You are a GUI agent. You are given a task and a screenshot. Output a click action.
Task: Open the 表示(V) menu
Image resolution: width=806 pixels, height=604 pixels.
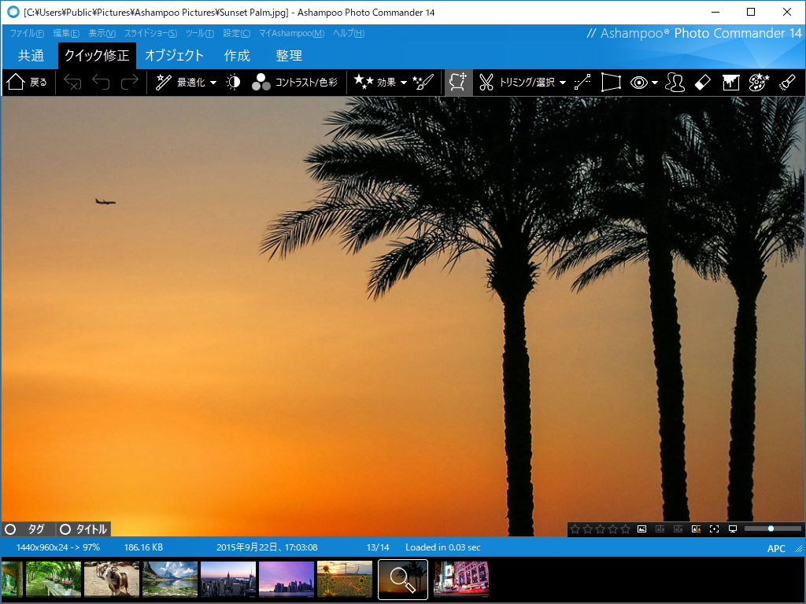point(102,33)
